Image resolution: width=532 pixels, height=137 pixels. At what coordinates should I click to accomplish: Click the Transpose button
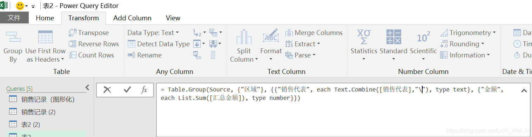click(89, 33)
